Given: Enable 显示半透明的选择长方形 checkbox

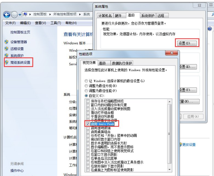Looking at the screenshot, I should point(88,143).
